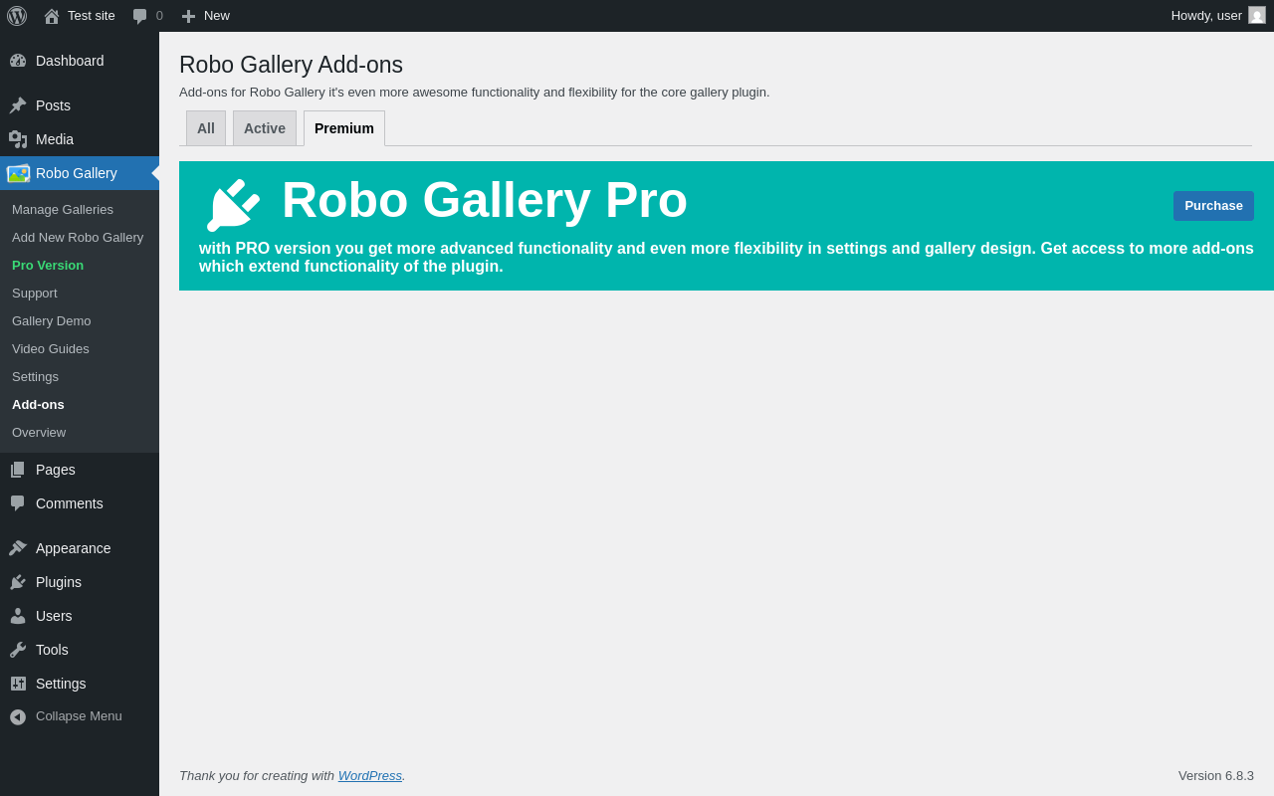Open Video Guides submenu item
This screenshot has width=1274, height=796.
pos(51,348)
